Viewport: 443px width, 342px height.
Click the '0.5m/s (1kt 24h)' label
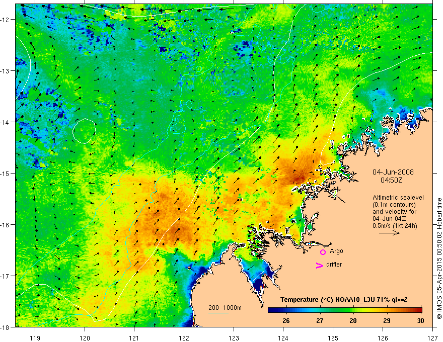tap(395, 226)
